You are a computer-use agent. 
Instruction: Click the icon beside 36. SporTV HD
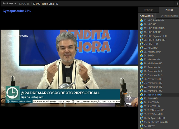[141, 102]
